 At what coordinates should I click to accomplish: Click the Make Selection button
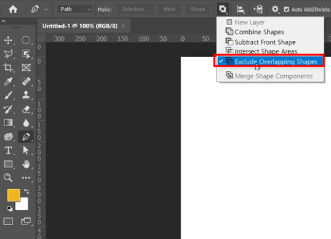point(135,9)
